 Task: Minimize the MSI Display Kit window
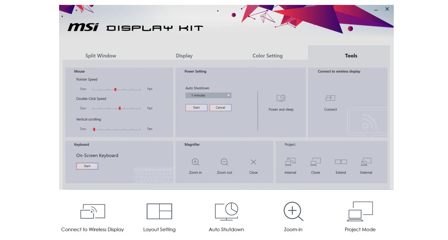tap(376, 9)
